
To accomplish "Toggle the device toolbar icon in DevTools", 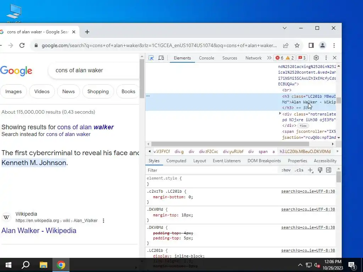I will click(161, 58).
